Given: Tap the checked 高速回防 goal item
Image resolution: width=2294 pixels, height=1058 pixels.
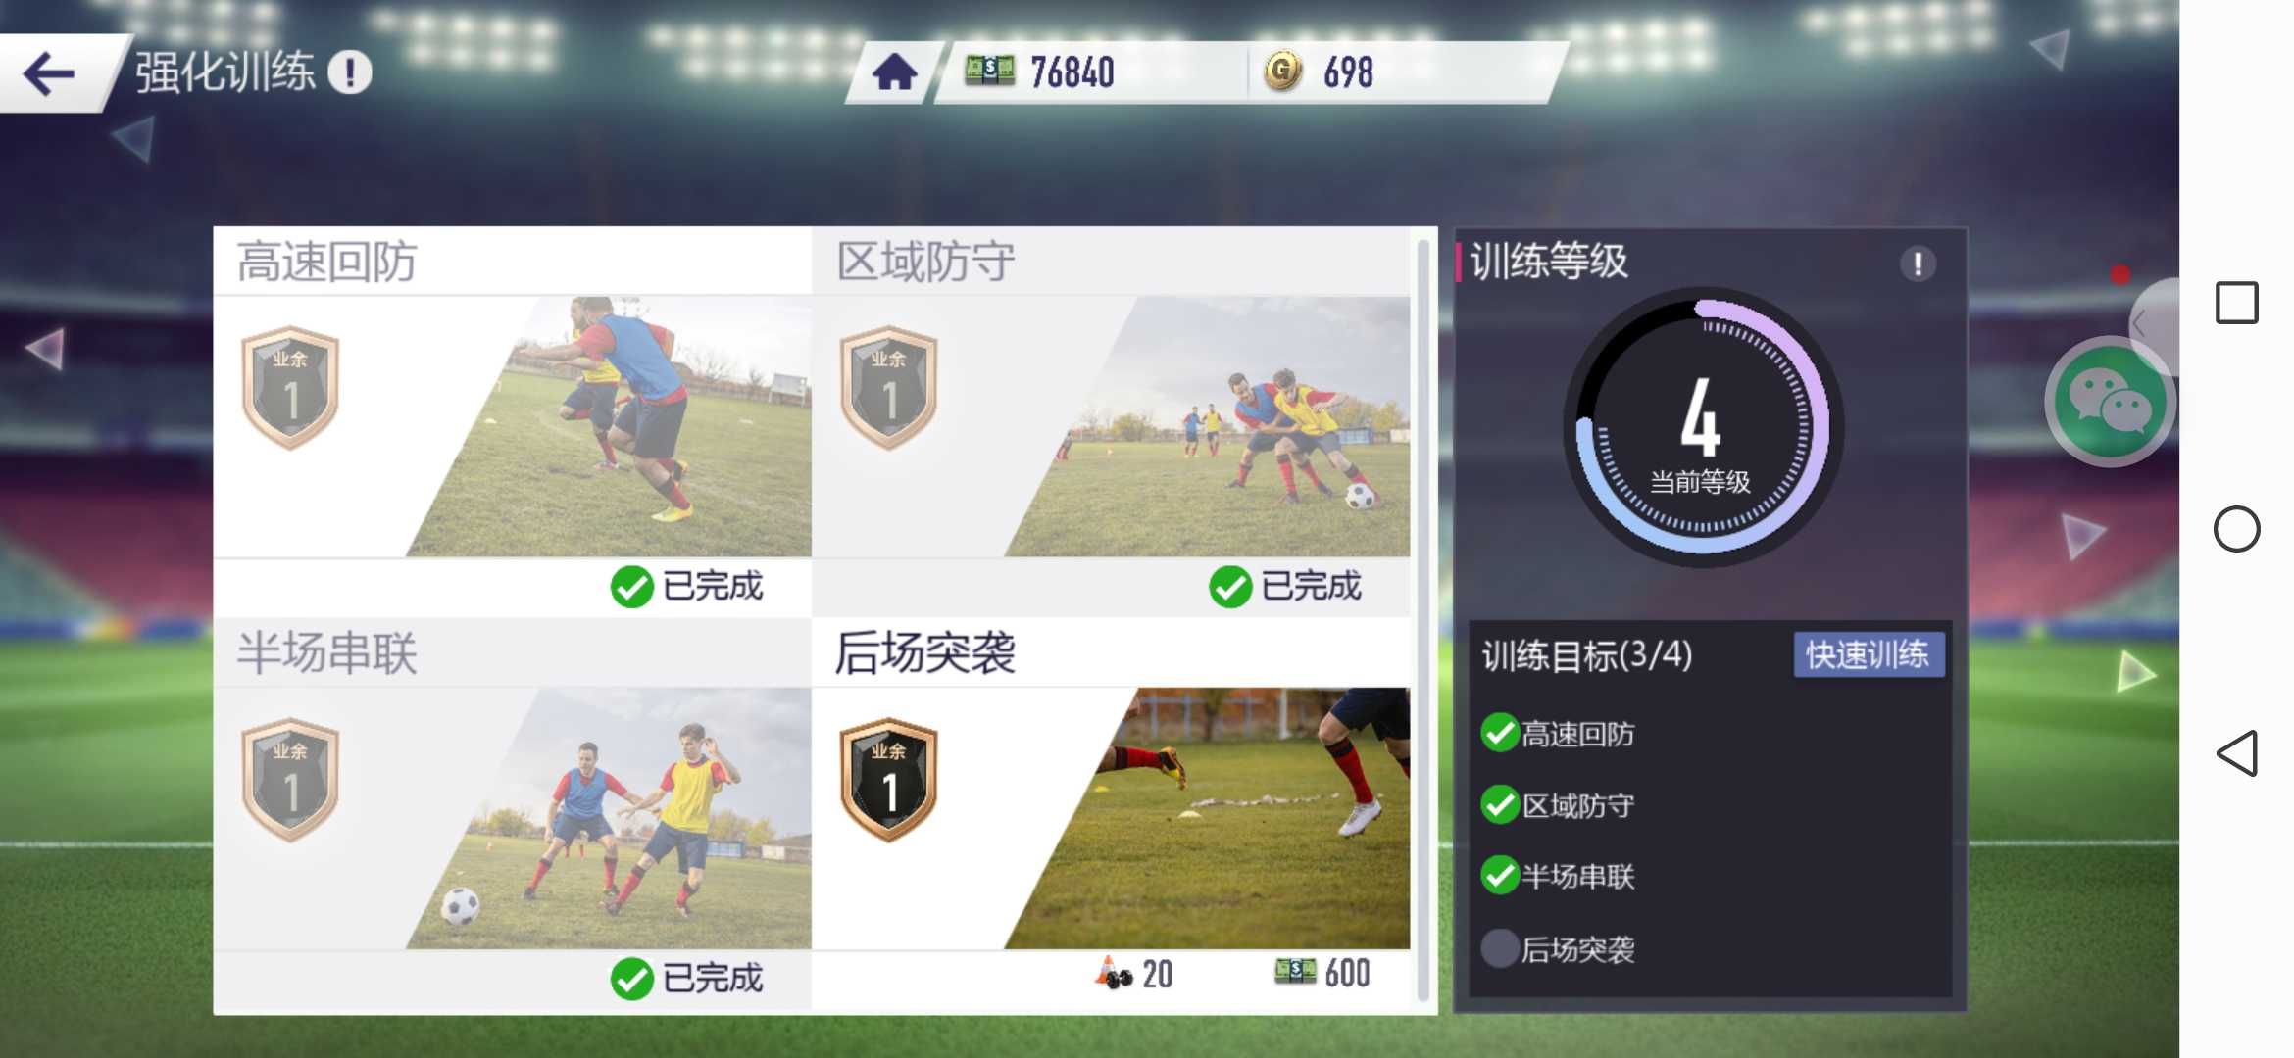Looking at the screenshot, I should point(1559,734).
